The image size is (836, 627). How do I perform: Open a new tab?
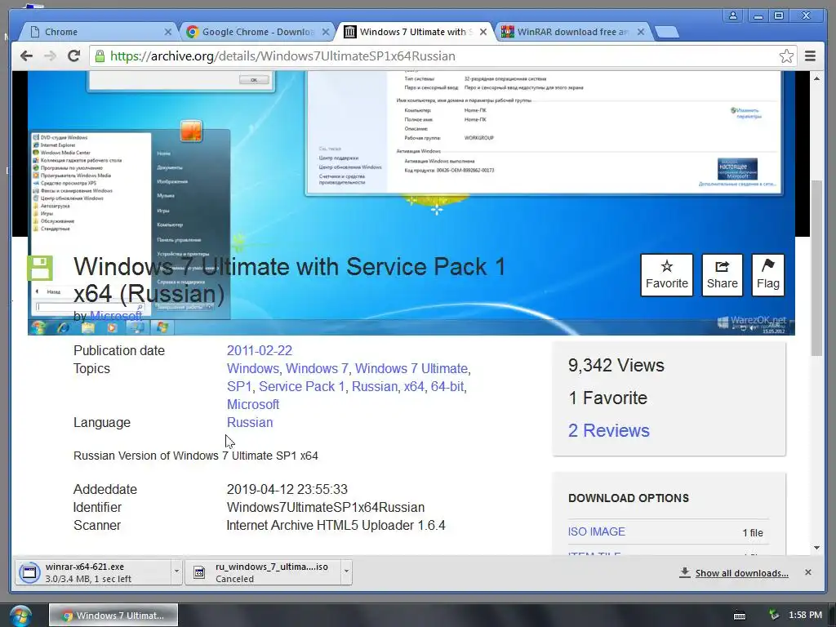click(x=666, y=33)
